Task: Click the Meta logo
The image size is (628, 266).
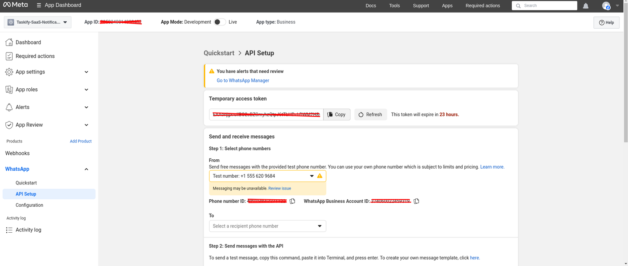Action: click(16, 5)
